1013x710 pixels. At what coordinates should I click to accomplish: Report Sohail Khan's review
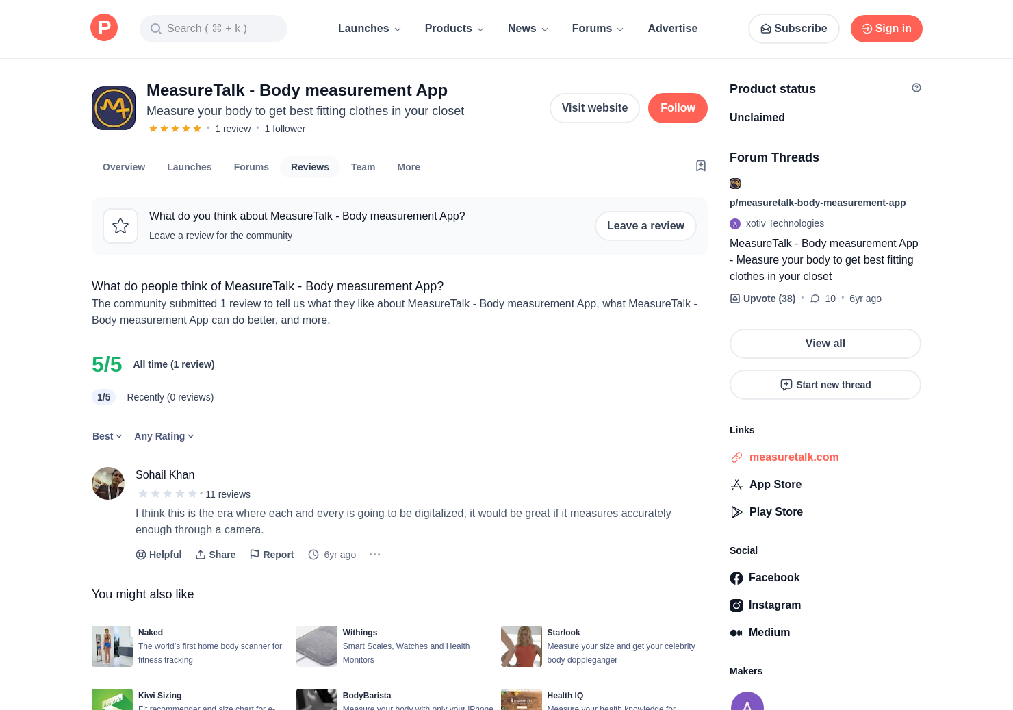[x=272, y=555]
